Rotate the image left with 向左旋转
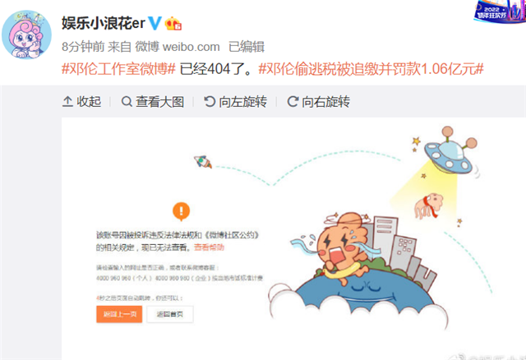This screenshot has width=526, height=360. click(x=236, y=102)
